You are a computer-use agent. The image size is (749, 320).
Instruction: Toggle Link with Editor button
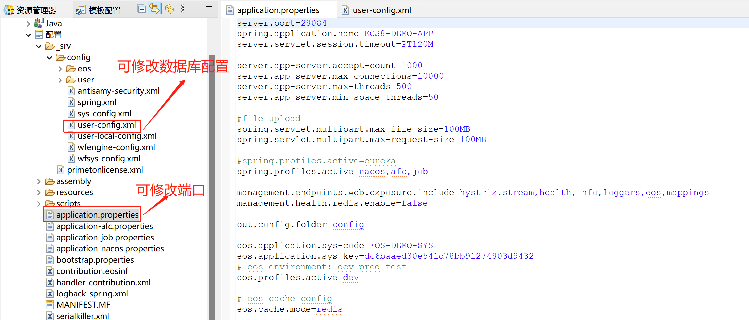click(155, 9)
